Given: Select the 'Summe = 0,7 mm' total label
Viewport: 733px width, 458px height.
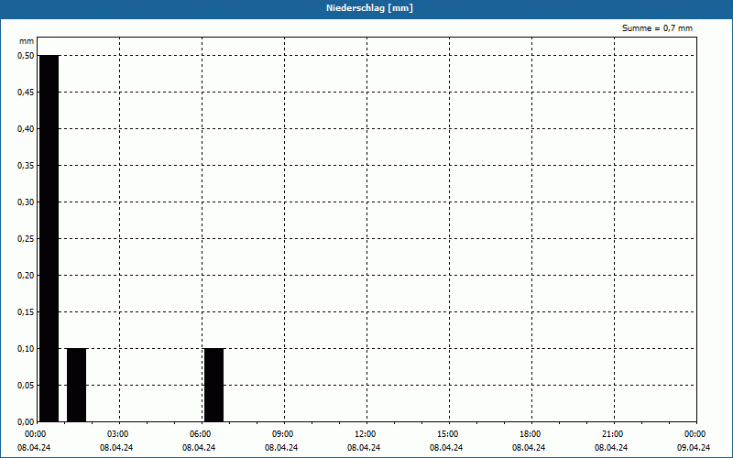Looking at the screenshot, I should 657,28.
